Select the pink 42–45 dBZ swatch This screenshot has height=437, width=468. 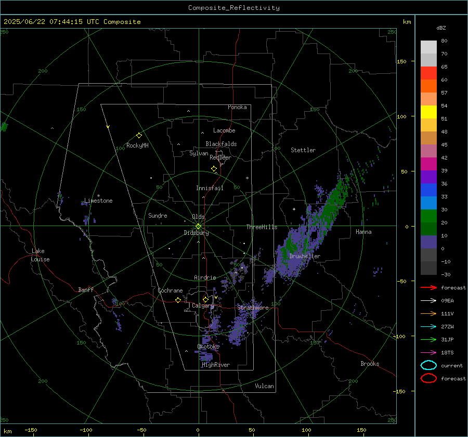[x=428, y=151]
